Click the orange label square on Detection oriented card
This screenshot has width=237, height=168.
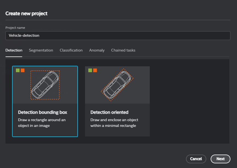click(x=95, y=70)
